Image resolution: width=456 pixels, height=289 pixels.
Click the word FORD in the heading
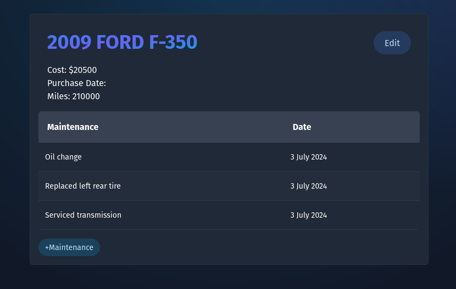click(x=120, y=42)
